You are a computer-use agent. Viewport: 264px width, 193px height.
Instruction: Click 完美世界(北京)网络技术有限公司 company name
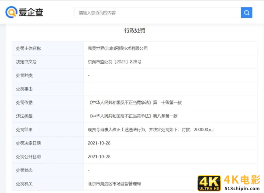[118, 48]
